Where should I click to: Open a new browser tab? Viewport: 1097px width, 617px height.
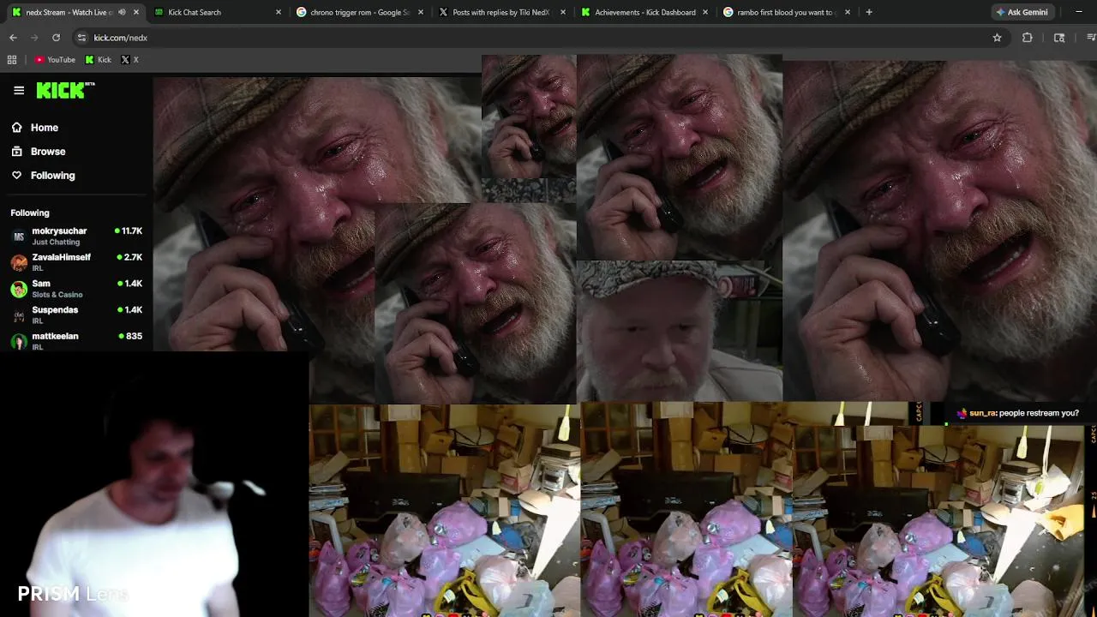coord(869,12)
